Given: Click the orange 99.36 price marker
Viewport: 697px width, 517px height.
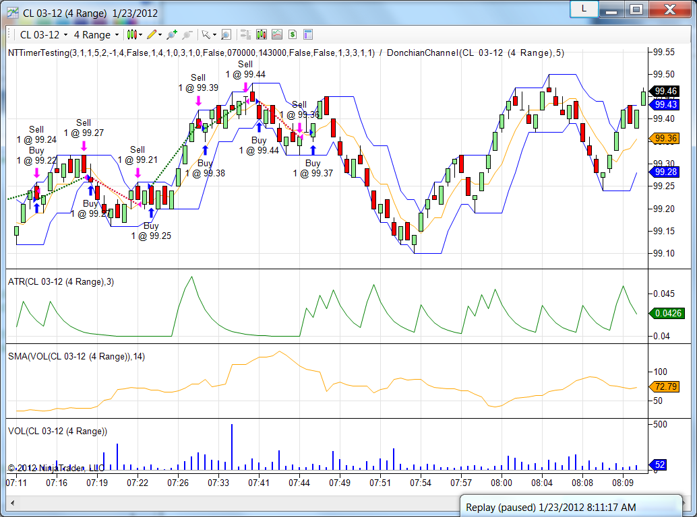Looking at the screenshot, I should click(665, 139).
